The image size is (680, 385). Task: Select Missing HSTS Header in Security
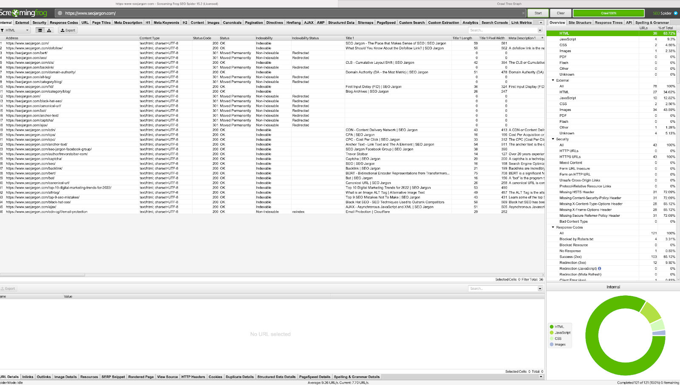(611, 192)
